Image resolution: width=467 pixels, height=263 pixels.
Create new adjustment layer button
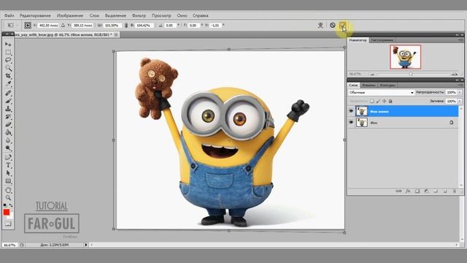[426, 191]
